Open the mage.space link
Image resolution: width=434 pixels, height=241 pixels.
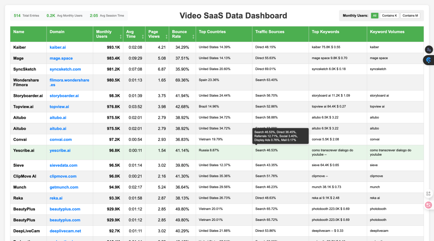61,58
